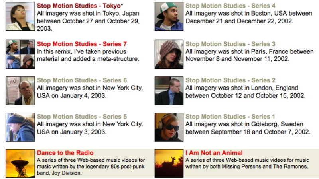Click the deer silhouette sunset thumbnail
The image size is (319, 179).
(x=169, y=163)
